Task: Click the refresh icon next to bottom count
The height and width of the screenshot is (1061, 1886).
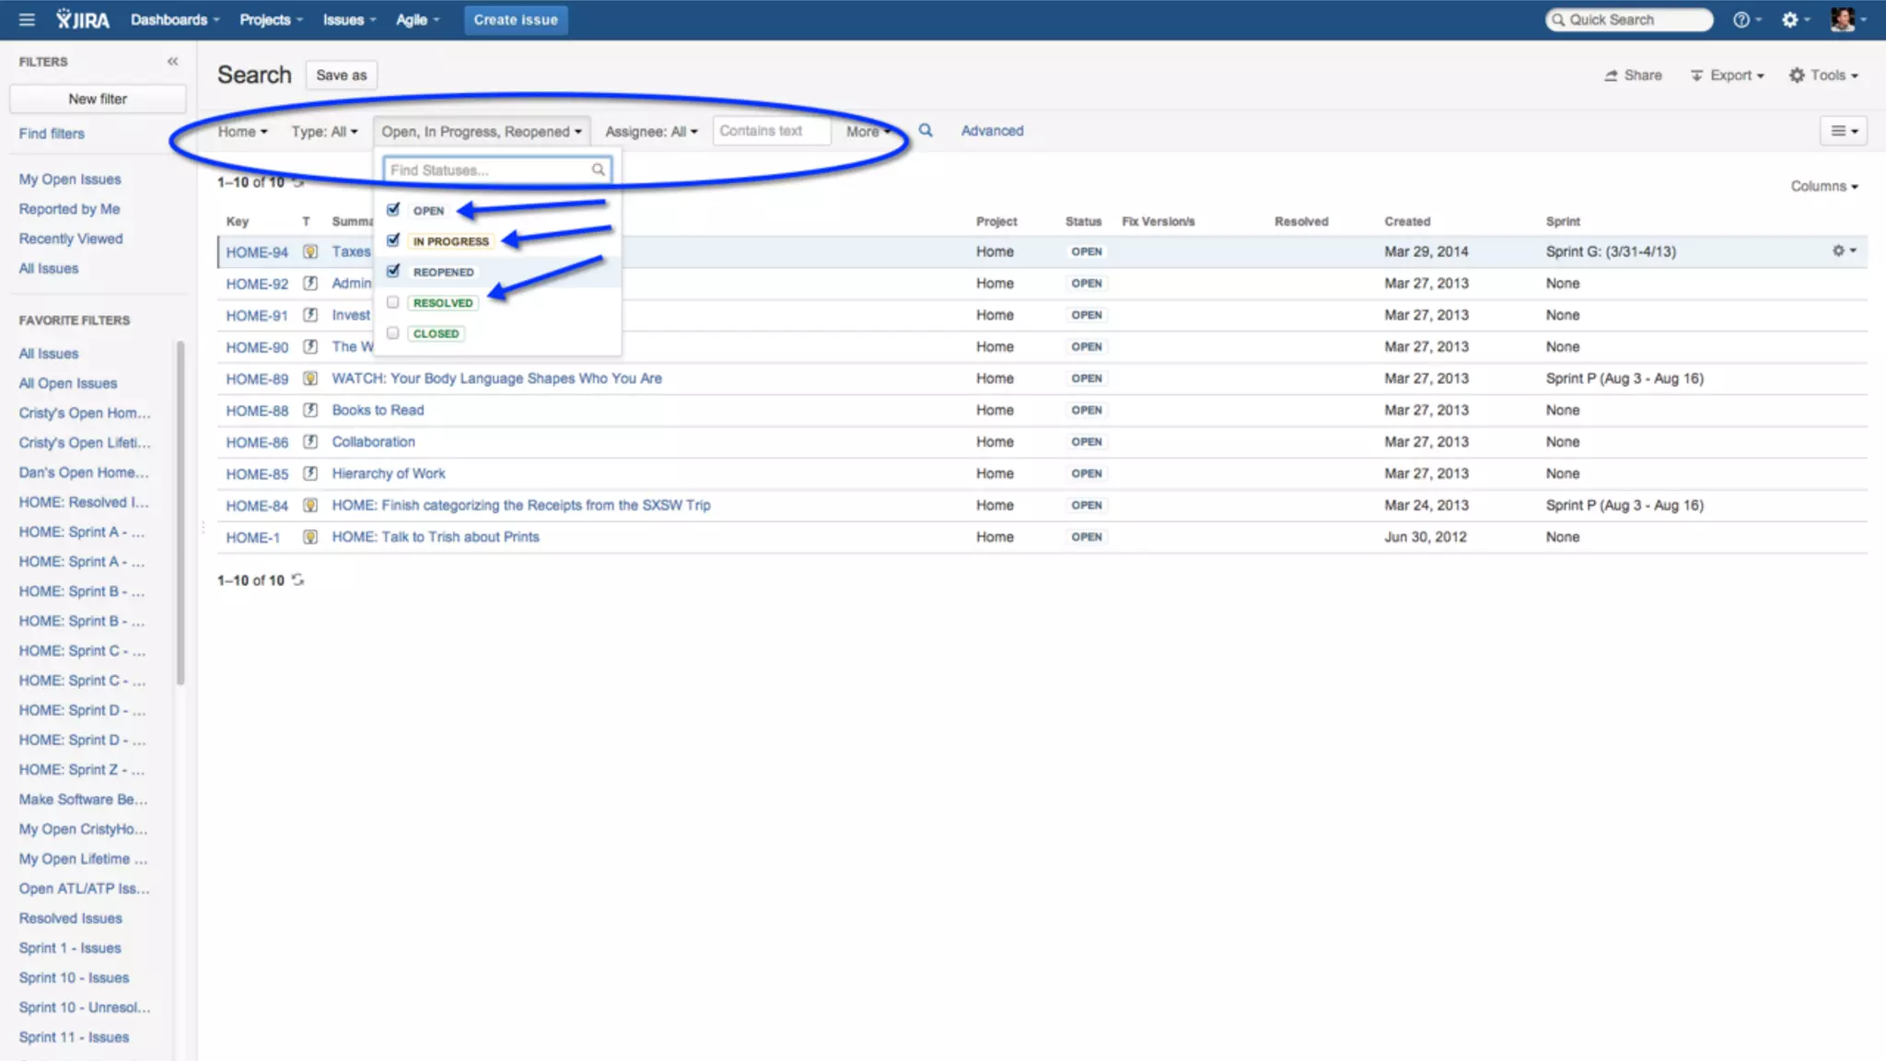Action: [297, 580]
